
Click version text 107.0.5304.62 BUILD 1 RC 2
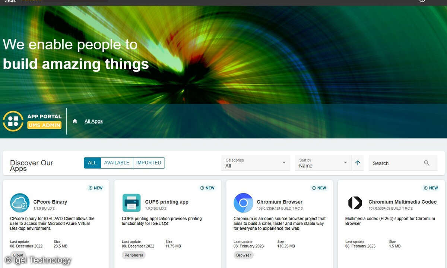click(390, 208)
